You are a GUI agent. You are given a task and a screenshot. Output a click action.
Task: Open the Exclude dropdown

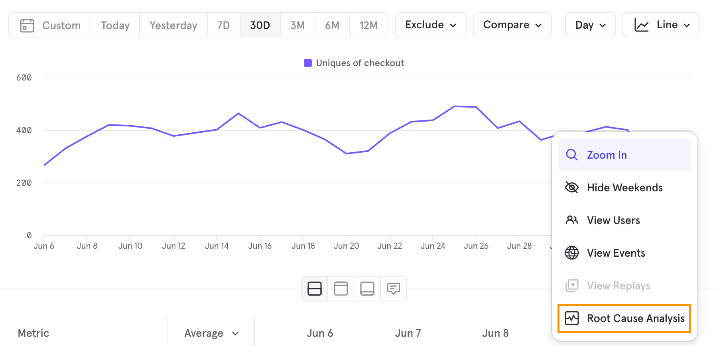[431, 25]
